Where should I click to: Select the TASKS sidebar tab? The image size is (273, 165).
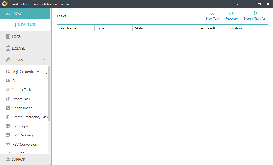tap(25, 13)
